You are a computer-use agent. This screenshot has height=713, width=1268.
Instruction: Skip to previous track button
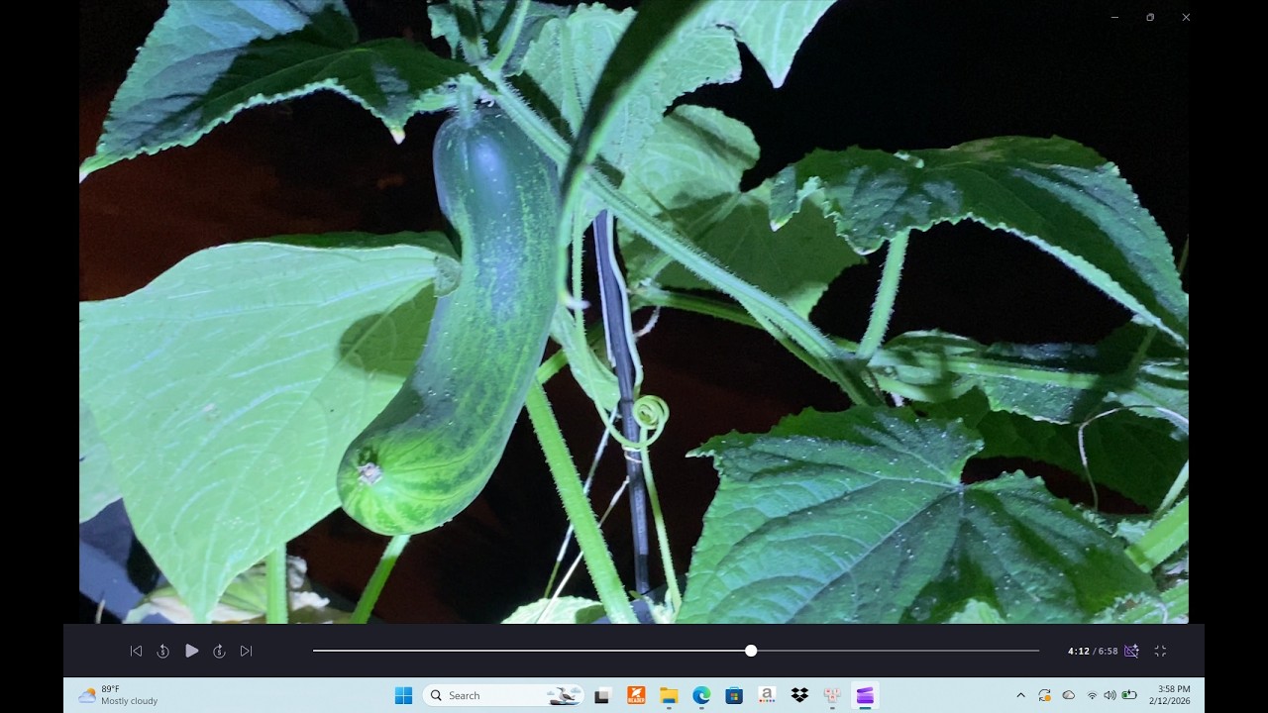[136, 651]
